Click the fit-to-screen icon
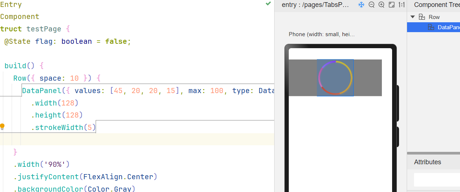Image resolution: width=460 pixels, height=192 pixels. click(391, 5)
